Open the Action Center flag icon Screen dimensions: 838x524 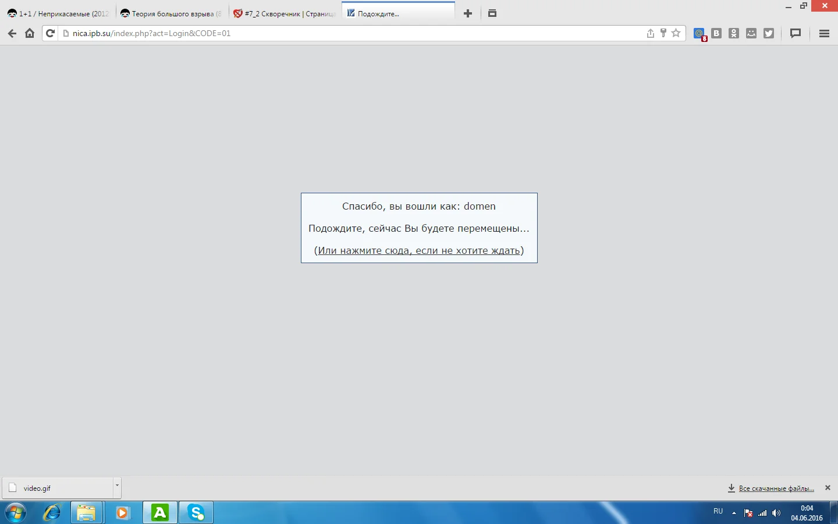(748, 513)
